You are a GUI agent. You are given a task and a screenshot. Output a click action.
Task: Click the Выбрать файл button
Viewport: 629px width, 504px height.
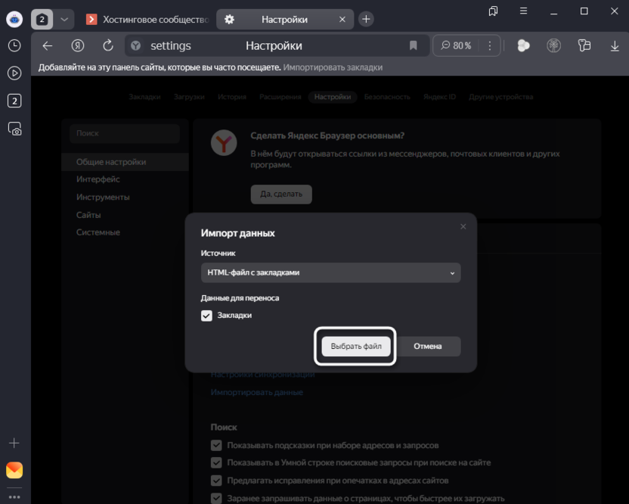(x=356, y=346)
